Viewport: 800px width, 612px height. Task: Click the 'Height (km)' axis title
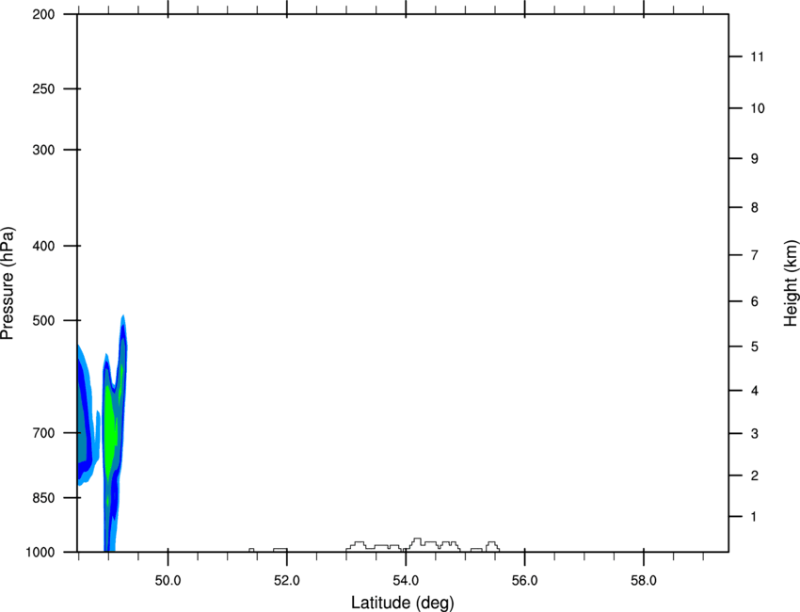pyautogui.click(x=791, y=283)
